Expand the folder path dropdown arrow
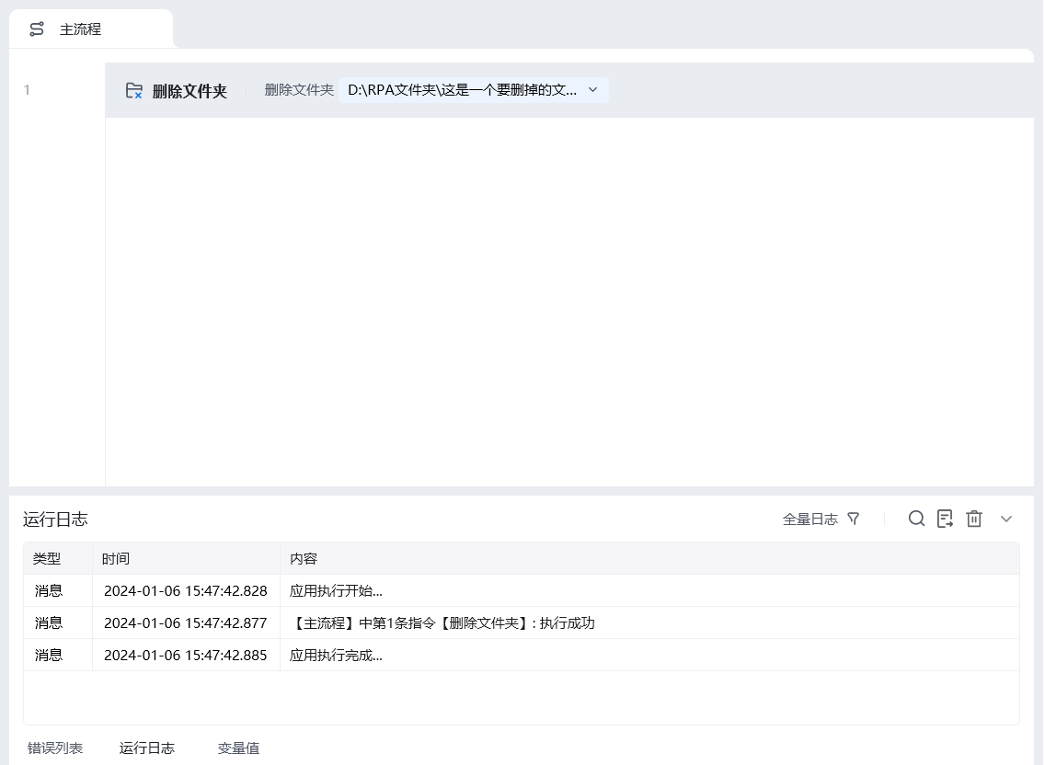The image size is (1045, 765). click(x=592, y=90)
